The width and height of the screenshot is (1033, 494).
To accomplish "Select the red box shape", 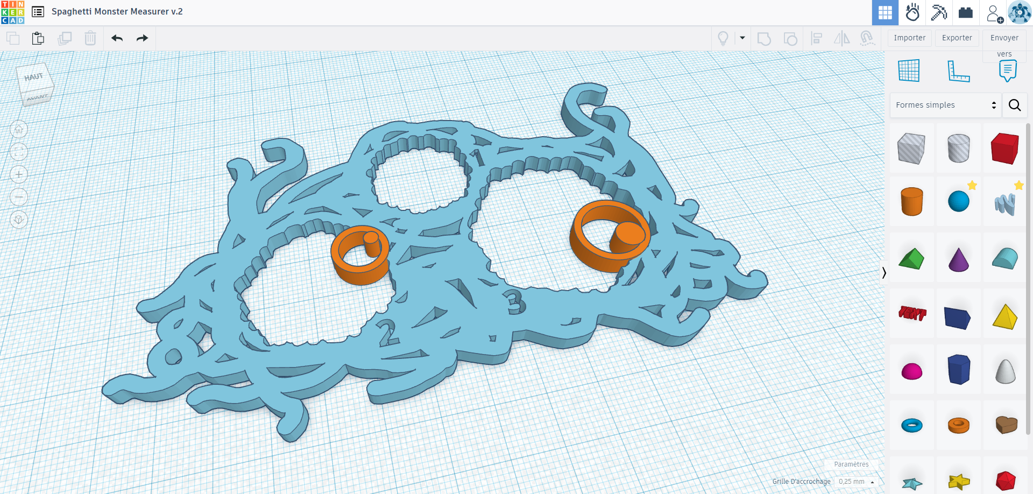I will (1005, 149).
